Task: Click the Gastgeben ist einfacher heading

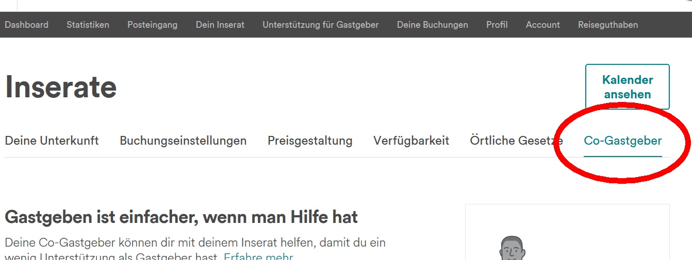Action: click(181, 217)
